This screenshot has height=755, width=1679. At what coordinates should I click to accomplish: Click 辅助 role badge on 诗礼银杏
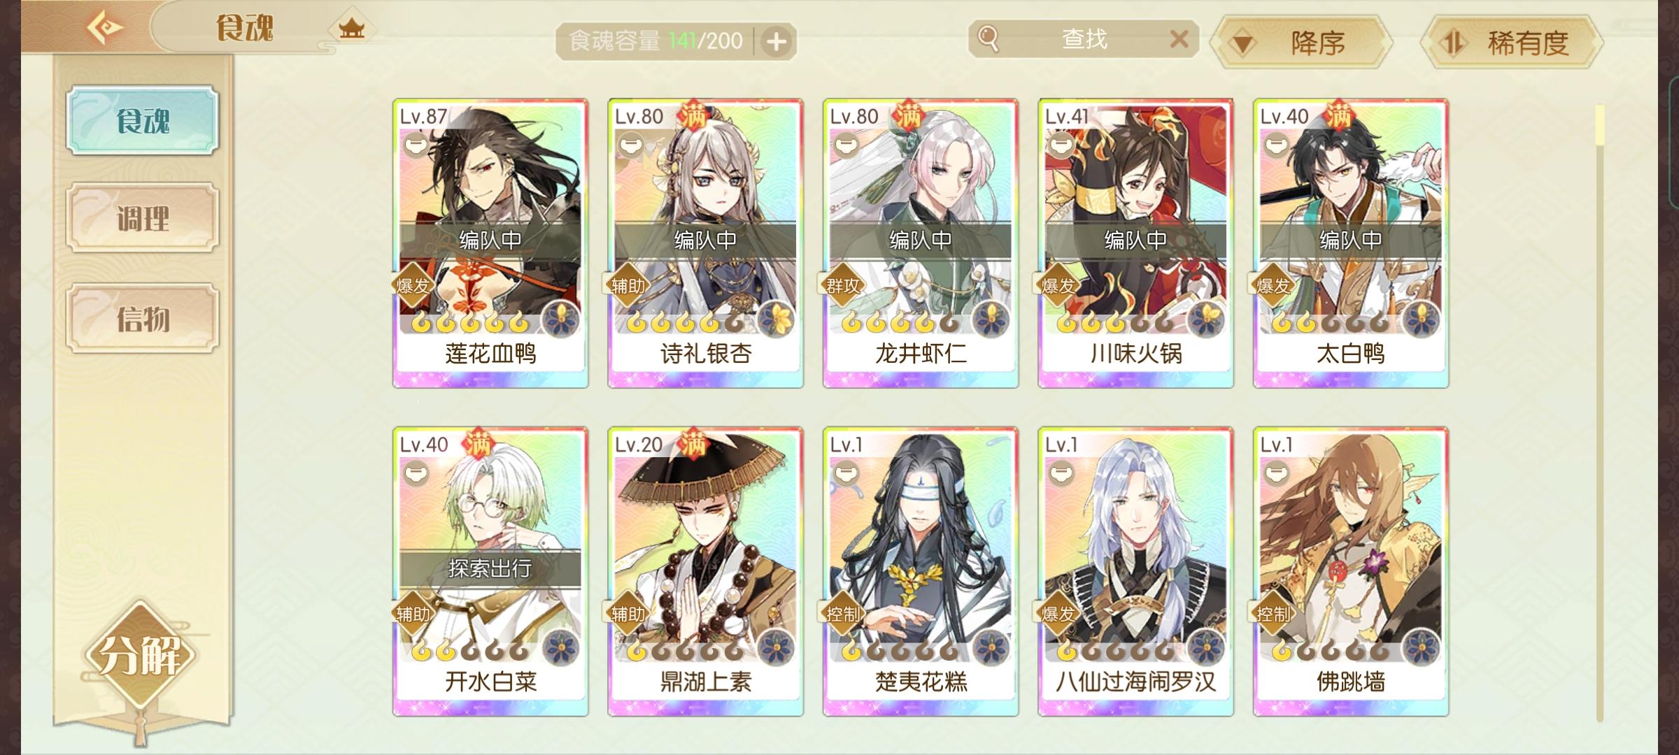627,285
